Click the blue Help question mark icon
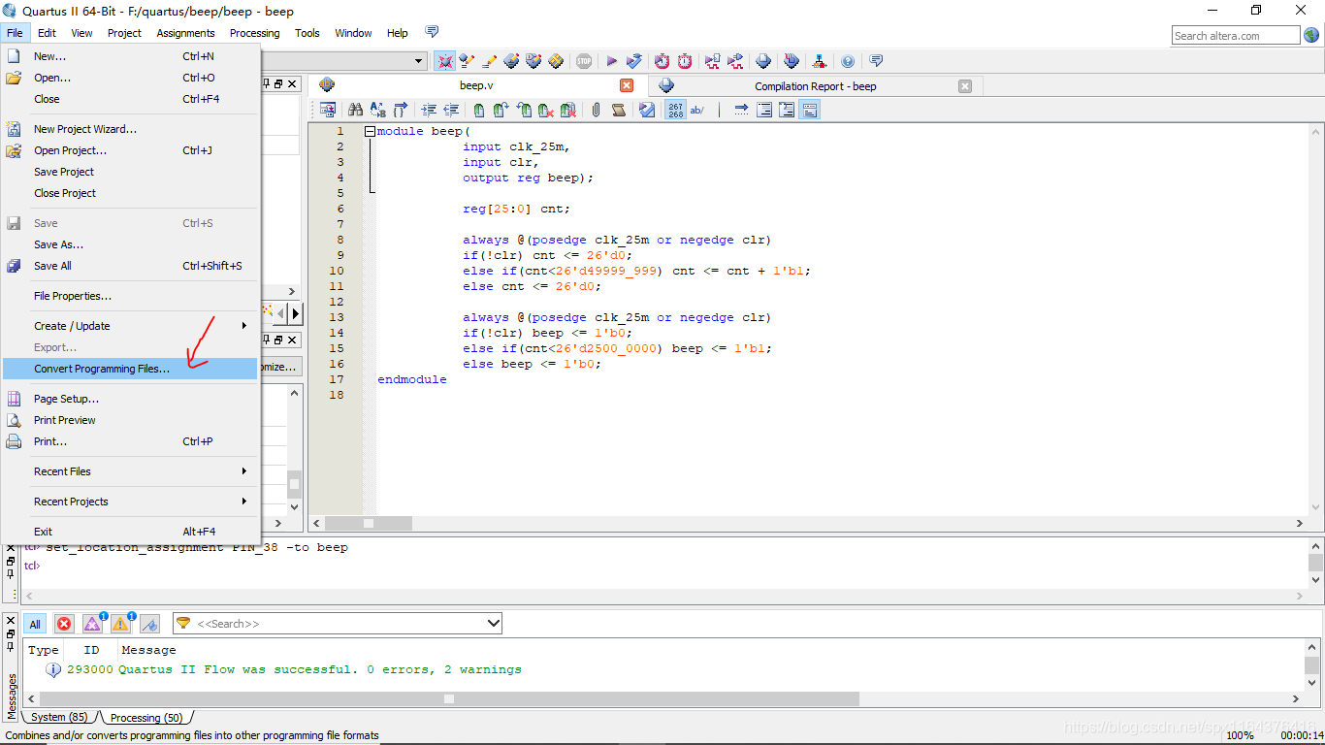This screenshot has height=745, width=1325. tap(848, 61)
